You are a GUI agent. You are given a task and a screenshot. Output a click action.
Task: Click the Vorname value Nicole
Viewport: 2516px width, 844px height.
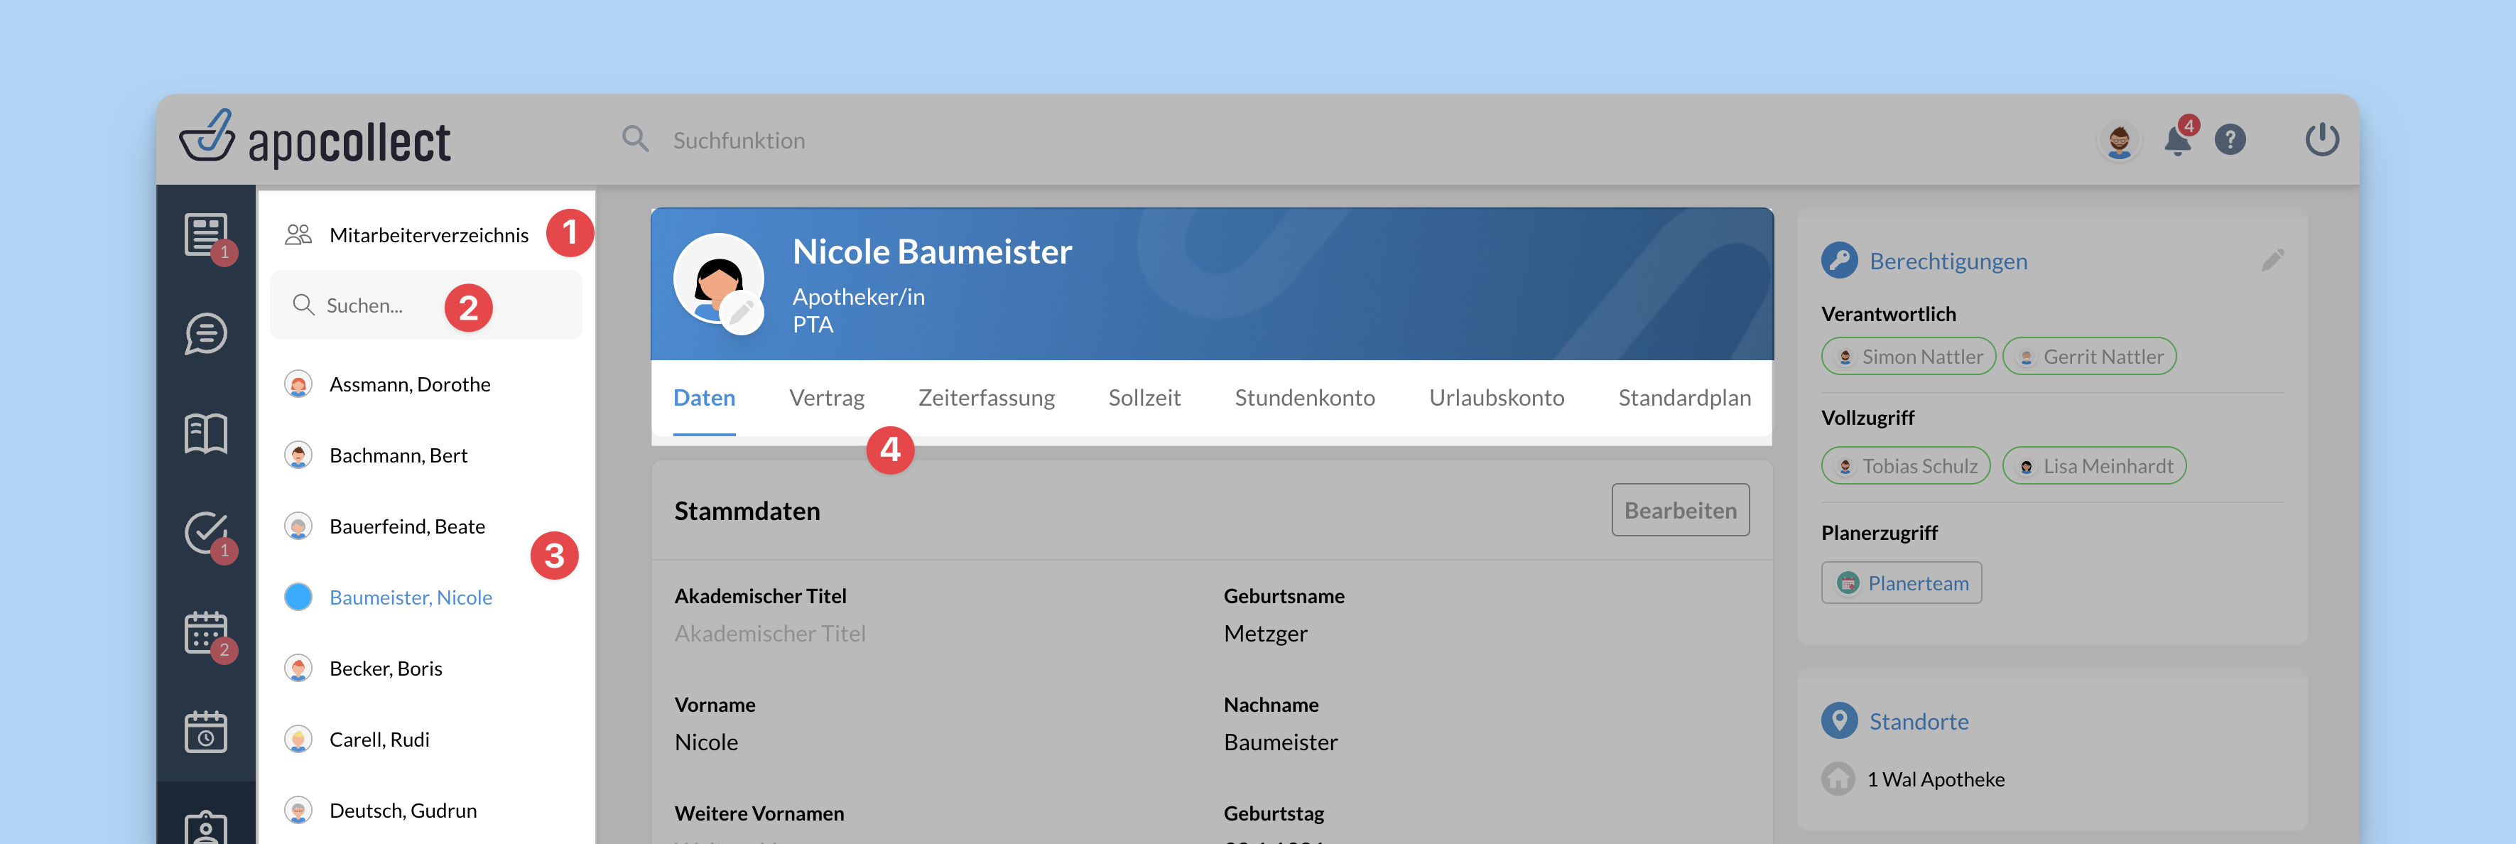pos(706,742)
